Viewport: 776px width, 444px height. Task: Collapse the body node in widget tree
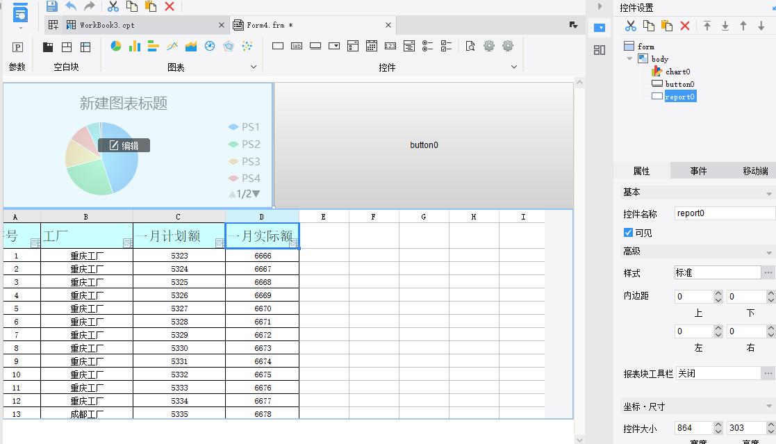pos(629,58)
